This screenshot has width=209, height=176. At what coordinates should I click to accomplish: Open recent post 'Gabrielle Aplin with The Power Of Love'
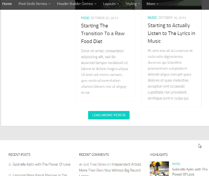click(41, 164)
